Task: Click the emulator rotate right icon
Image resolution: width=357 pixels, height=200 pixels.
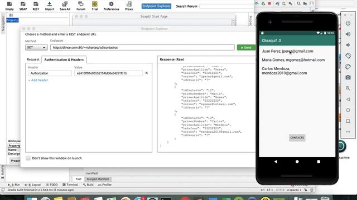Action: click(348, 67)
